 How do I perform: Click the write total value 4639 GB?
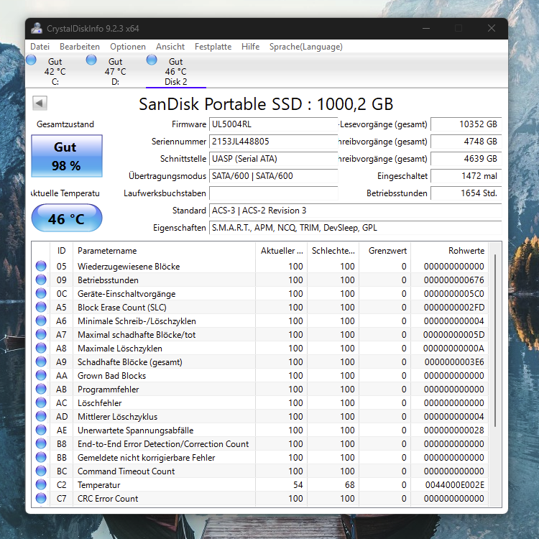pyautogui.click(x=466, y=159)
